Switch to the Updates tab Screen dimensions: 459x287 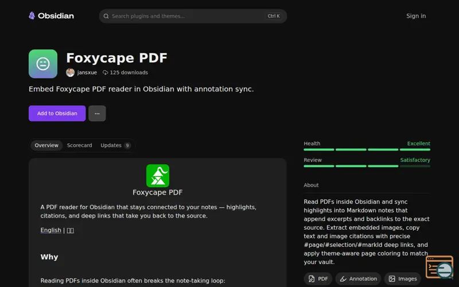[x=115, y=145]
